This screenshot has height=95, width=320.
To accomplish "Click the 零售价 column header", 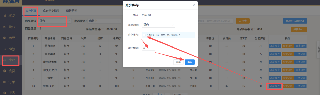I will [210, 38].
